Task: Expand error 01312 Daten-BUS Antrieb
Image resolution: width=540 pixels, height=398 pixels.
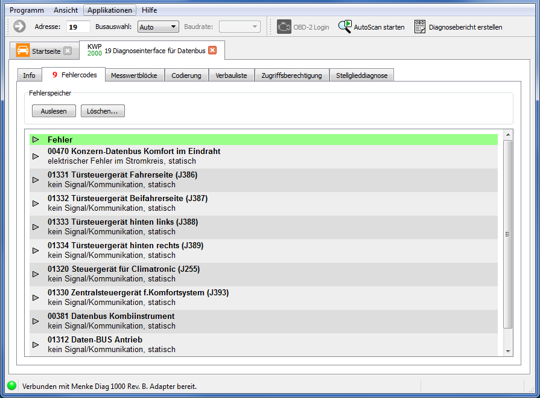Action: coord(36,344)
